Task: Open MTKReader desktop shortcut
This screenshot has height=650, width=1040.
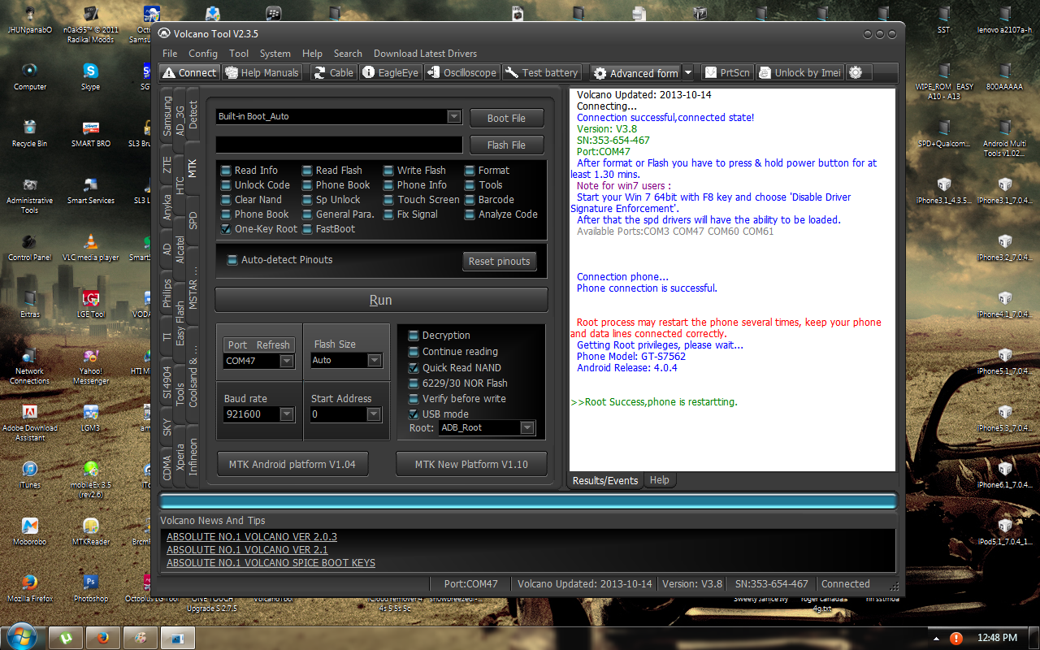Action: coord(91,530)
